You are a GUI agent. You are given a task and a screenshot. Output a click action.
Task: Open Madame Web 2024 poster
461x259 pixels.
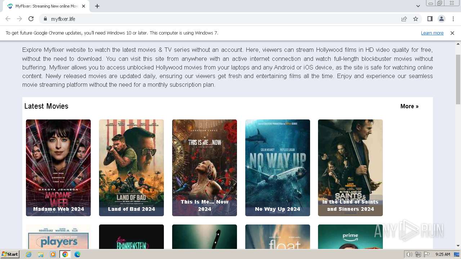[x=58, y=168]
